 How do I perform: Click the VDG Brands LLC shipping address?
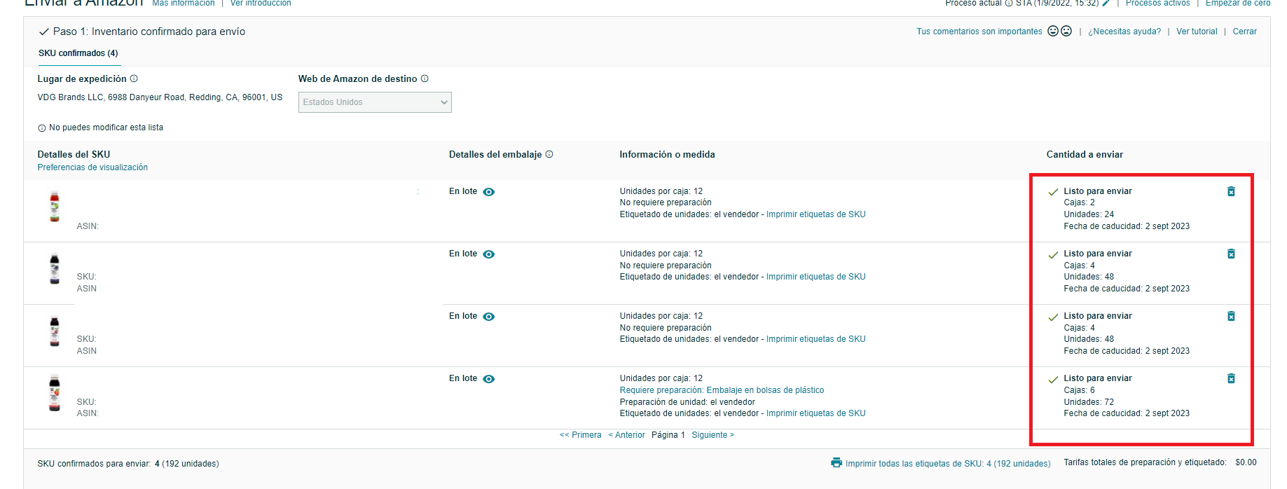(160, 97)
